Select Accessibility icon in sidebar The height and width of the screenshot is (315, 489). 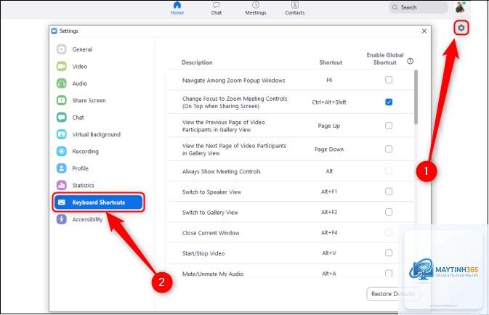click(62, 219)
